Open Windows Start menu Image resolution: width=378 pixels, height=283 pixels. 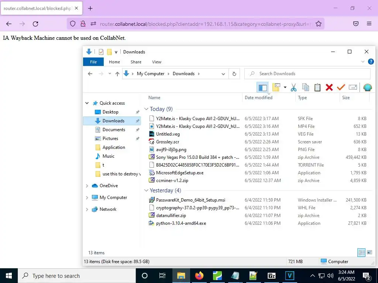pyautogui.click(x=9, y=276)
